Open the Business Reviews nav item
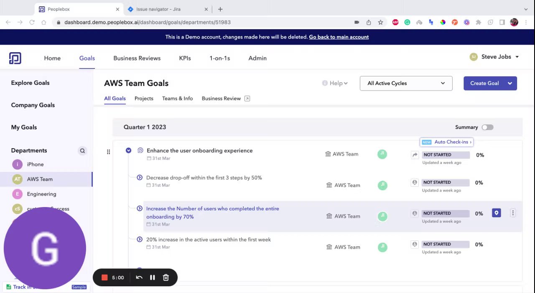 coord(137,58)
